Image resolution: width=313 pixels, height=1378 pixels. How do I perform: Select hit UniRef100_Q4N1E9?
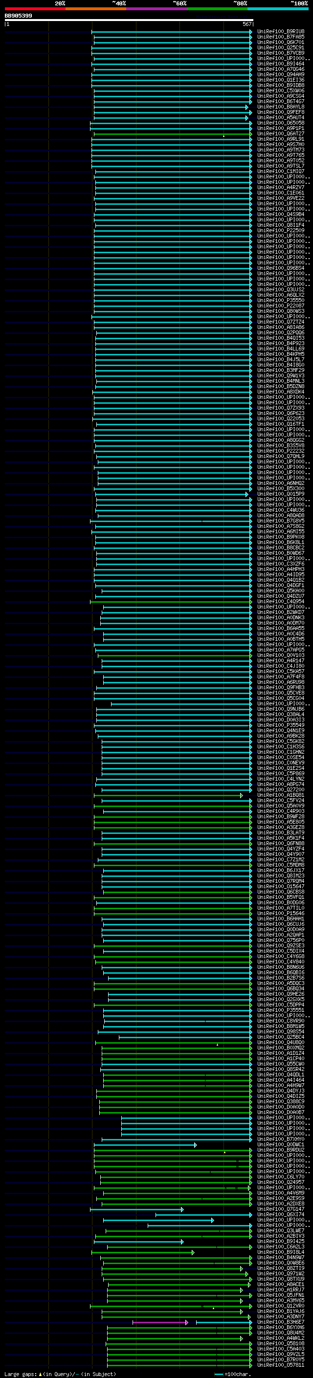280,730
